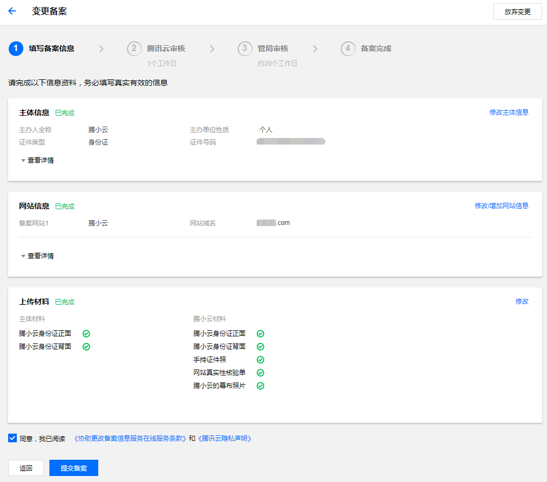Screen dimensions: 547x482
Task: Click check icon beside 主体材料 腾小云身份证正面
Action: (86, 334)
